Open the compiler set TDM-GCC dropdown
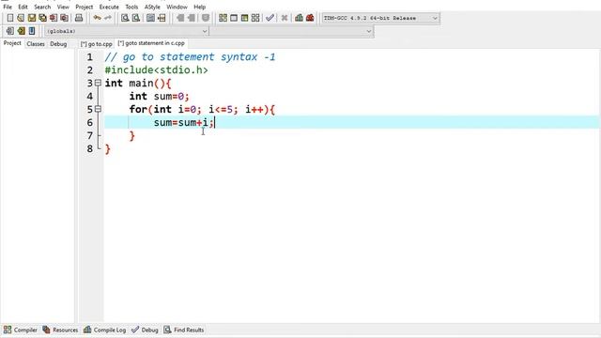Viewport: 601px width, 338px height. click(380, 18)
